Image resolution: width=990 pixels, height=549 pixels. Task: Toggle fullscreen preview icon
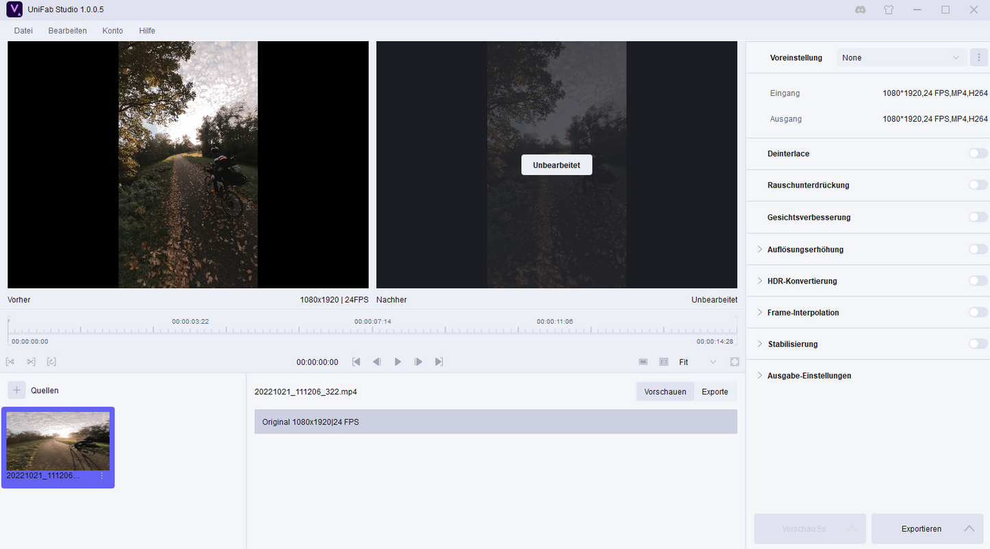pyautogui.click(x=734, y=361)
